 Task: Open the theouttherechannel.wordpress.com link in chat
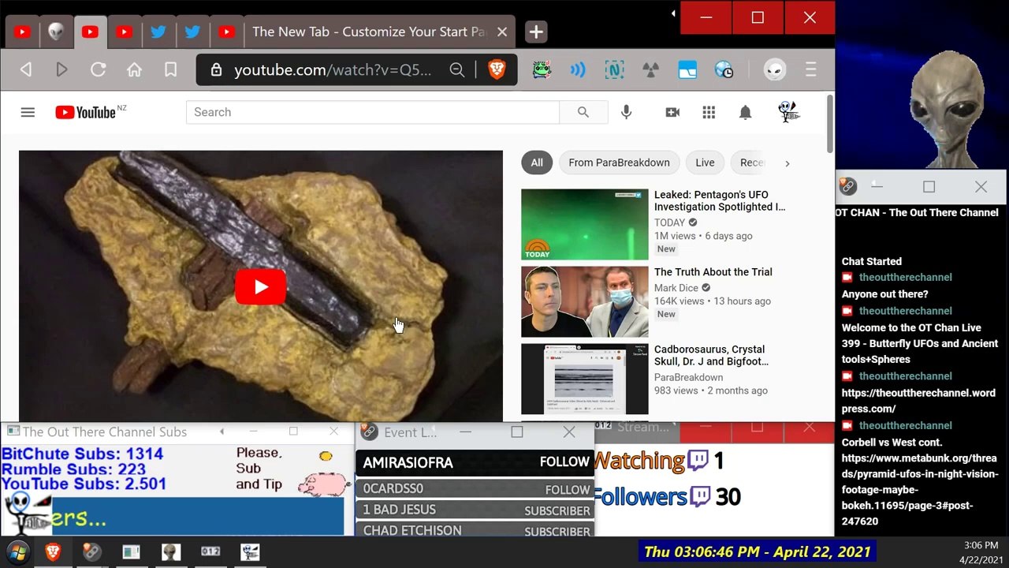pos(918,401)
